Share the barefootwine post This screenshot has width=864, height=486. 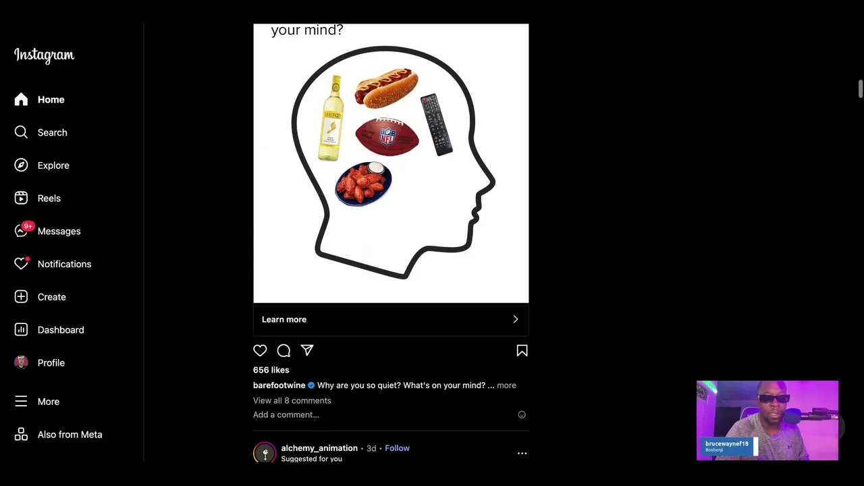[x=307, y=350]
